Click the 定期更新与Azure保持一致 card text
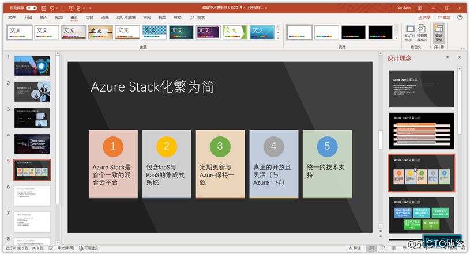Image resolution: width=470 pixels, height=255 pixels. [x=217, y=175]
